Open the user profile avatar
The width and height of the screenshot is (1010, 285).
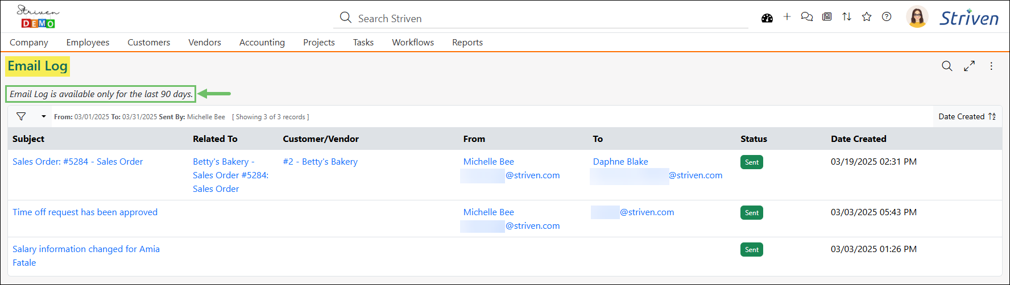pyautogui.click(x=917, y=16)
